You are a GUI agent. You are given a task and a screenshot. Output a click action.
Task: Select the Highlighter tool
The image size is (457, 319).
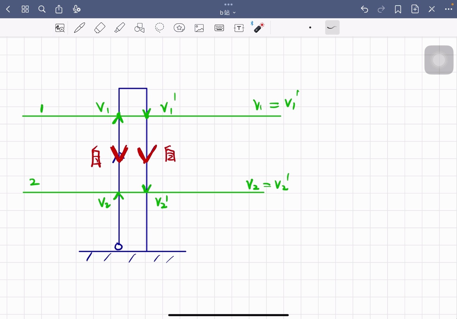(119, 28)
